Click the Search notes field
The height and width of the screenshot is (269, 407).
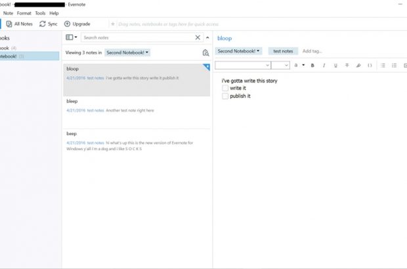point(137,37)
